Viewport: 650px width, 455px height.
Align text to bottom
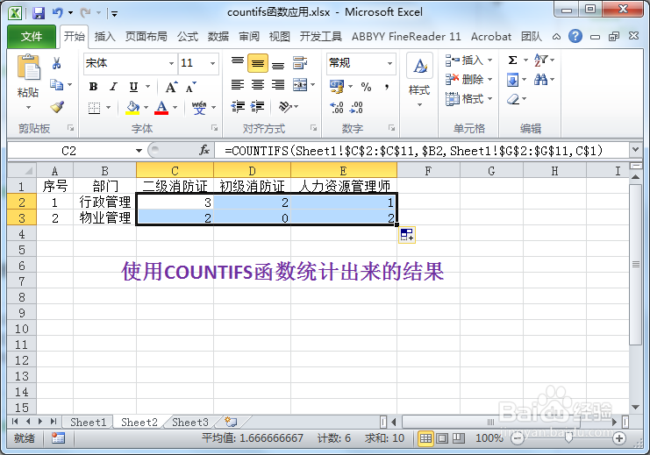tap(278, 65)
